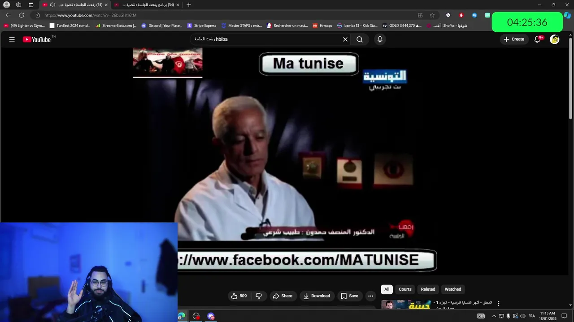
Task: Save the video to a playlist
Action: pyautogui.click(x=349, y=296)
